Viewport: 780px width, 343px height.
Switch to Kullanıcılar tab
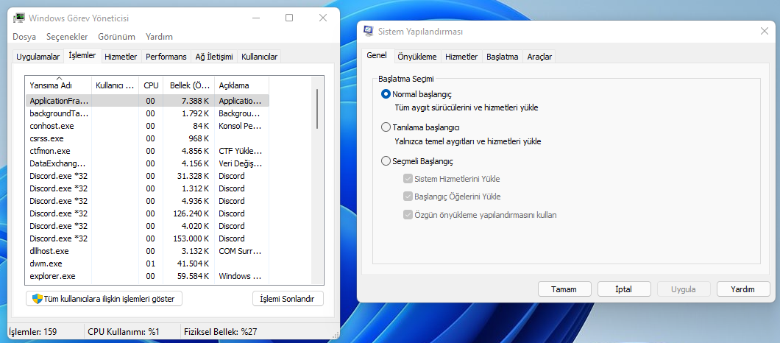259,57
